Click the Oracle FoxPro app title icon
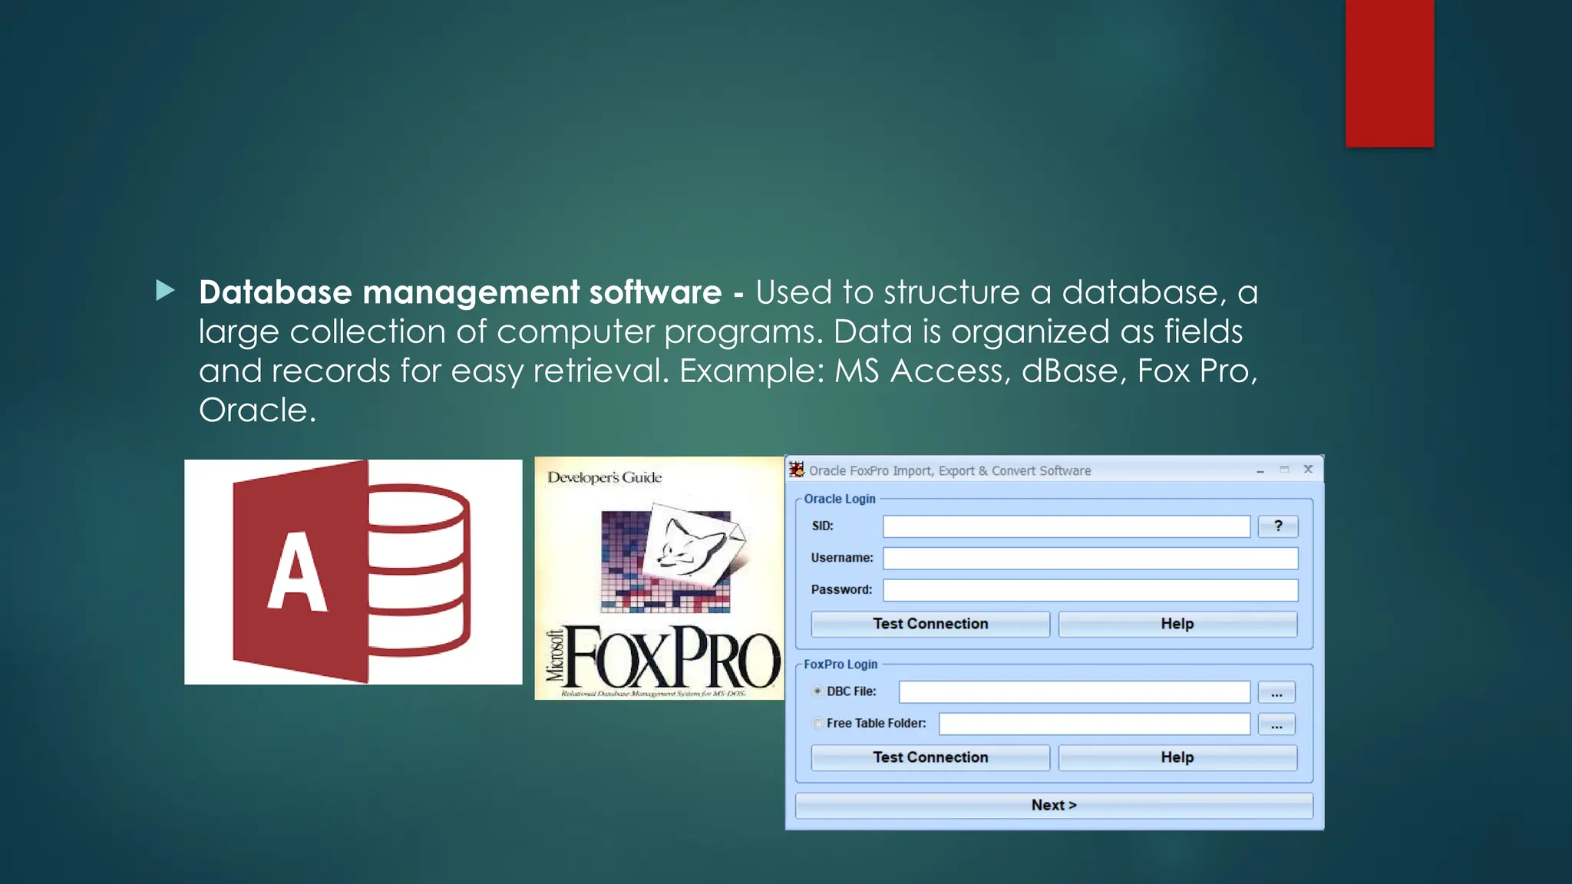Screen dimensions: 1572x884 797,470
